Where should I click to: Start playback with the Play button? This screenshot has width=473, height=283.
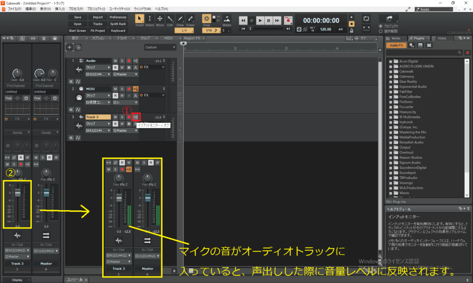pyautogui.click(x=260, y=20)
